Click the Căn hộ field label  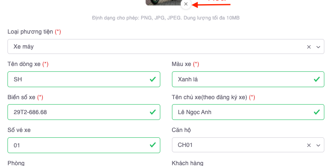181,130
